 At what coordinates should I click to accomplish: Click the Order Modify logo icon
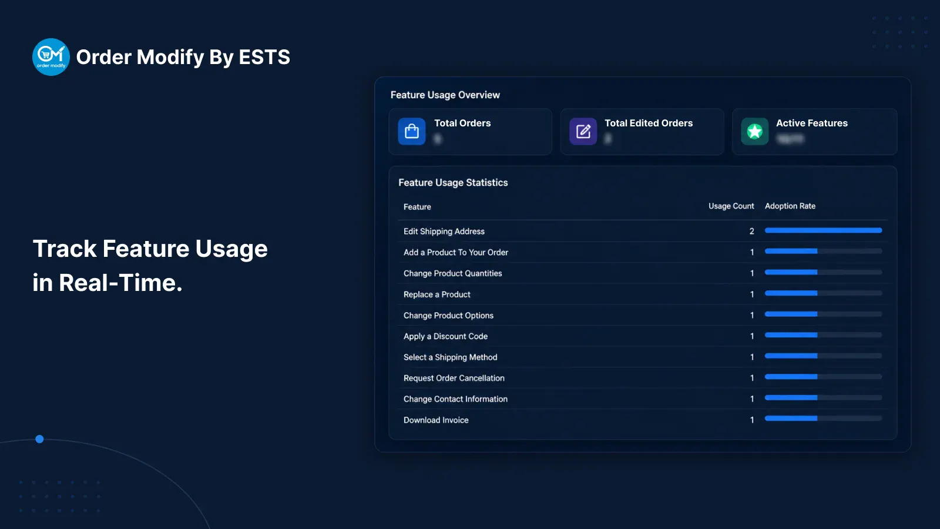pos(51,57)
